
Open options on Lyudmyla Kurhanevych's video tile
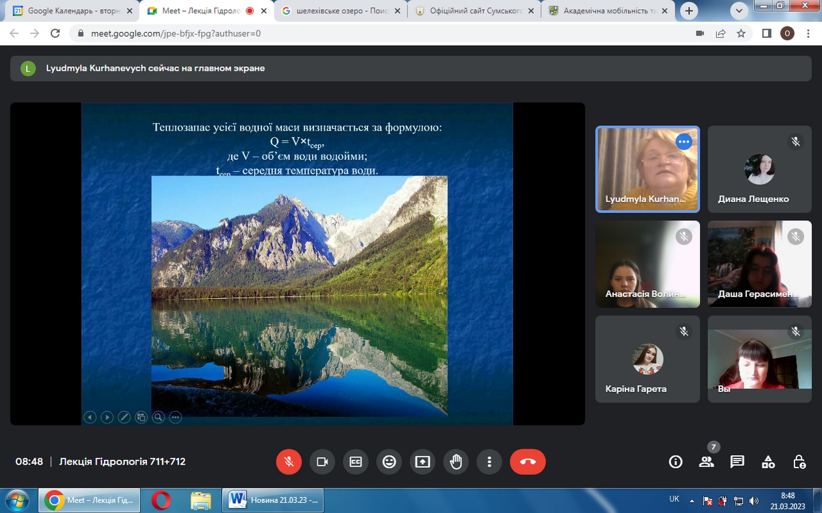[684, 142]
